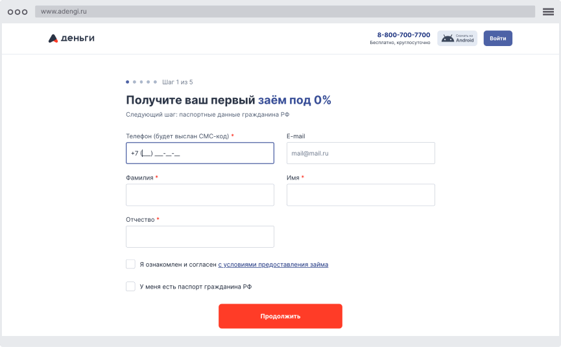Click the second browser window circle

18,12
